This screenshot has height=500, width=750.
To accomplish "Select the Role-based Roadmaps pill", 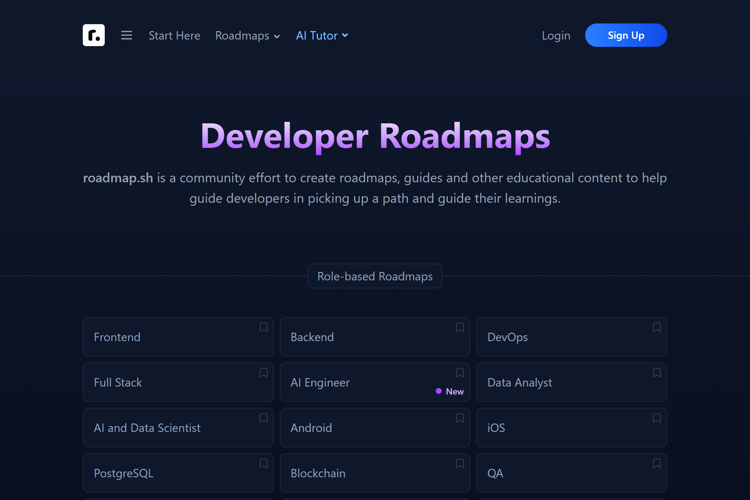I will (375, 276).
